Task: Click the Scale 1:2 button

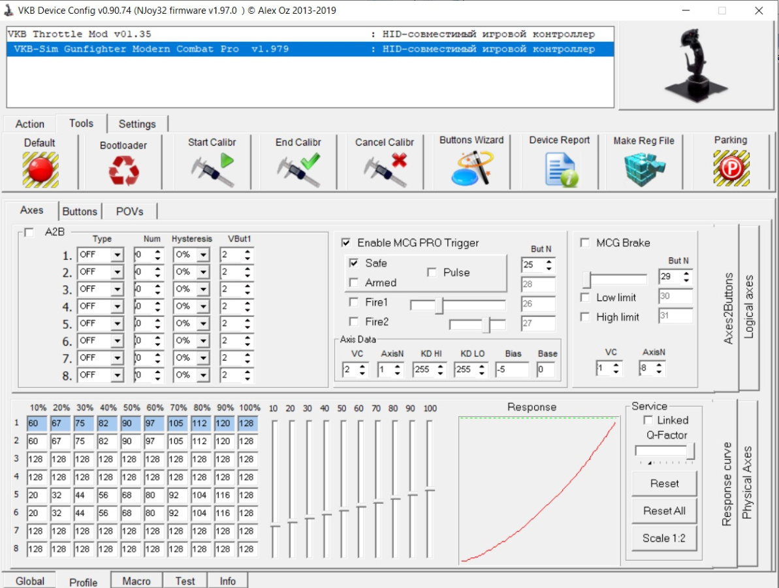Action: [x=664, y=538]
